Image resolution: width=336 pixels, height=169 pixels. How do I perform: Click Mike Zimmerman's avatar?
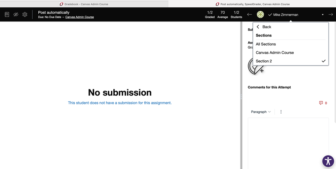pyautogui.click(x=260, y=15)
